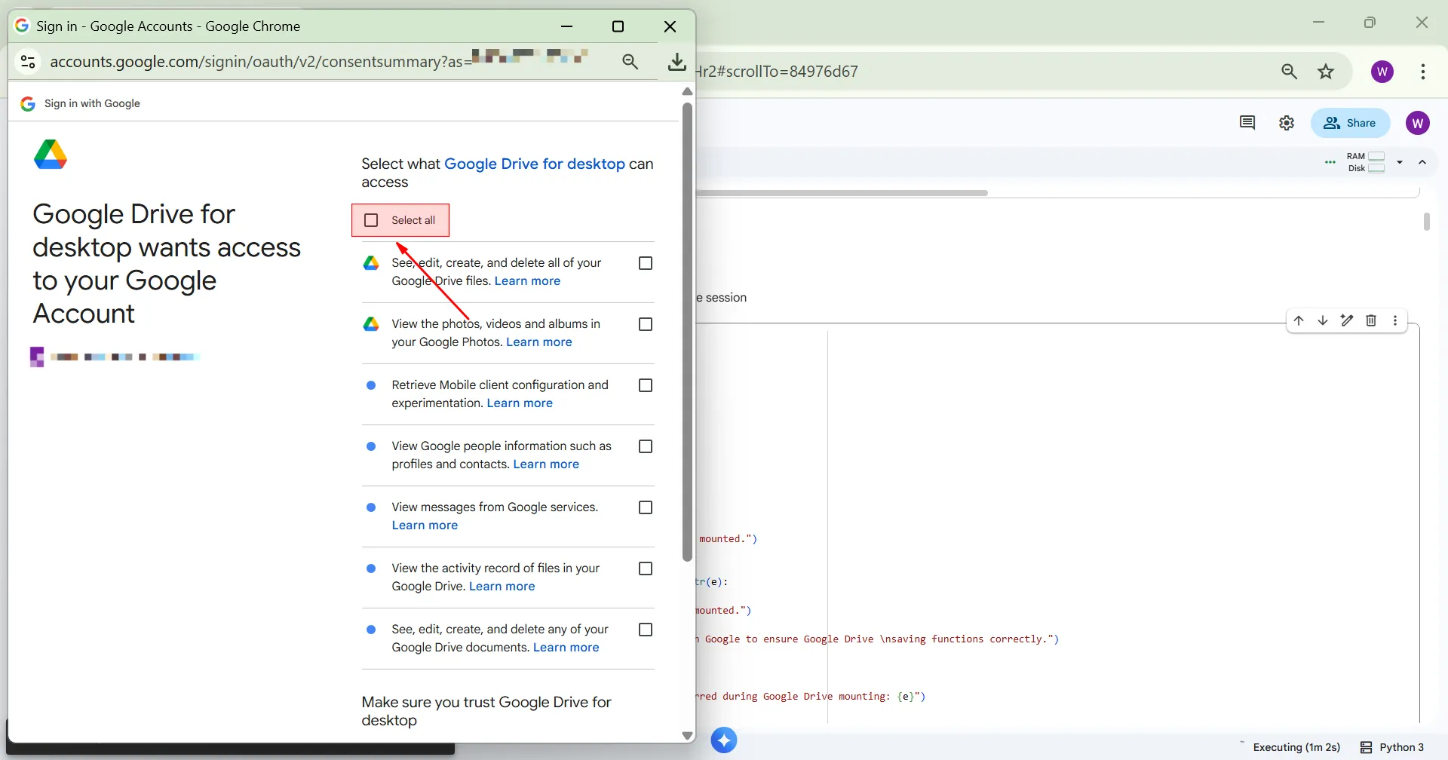Image resolution: width=1448 pixels, height=760 pixels.
Task: Open the Colab comments icon
Action: [x=1247, y=123]
